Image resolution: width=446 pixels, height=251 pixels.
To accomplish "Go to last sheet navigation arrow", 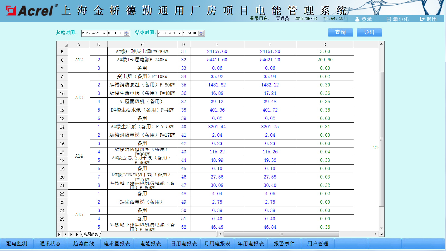I will point(77,234).
